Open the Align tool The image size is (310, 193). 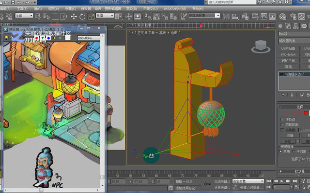coord(235,16)
